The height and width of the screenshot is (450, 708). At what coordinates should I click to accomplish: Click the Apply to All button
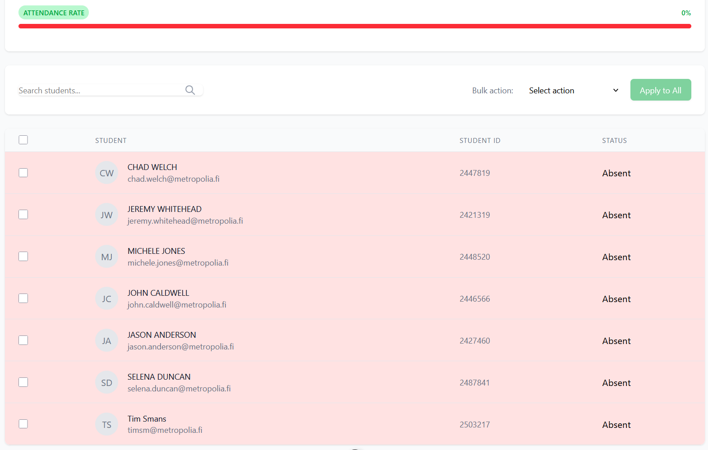(x=661, y=90)
